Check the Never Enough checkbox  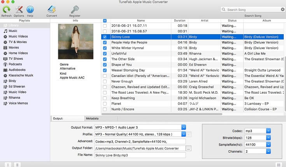tap(105, 82)
